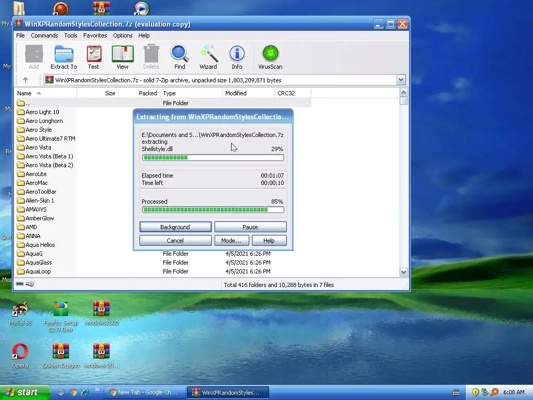Screen dimensions: 533x400
Task: Click the Delete trash icon
Action: pyautogui.click(x=151, y=57)
